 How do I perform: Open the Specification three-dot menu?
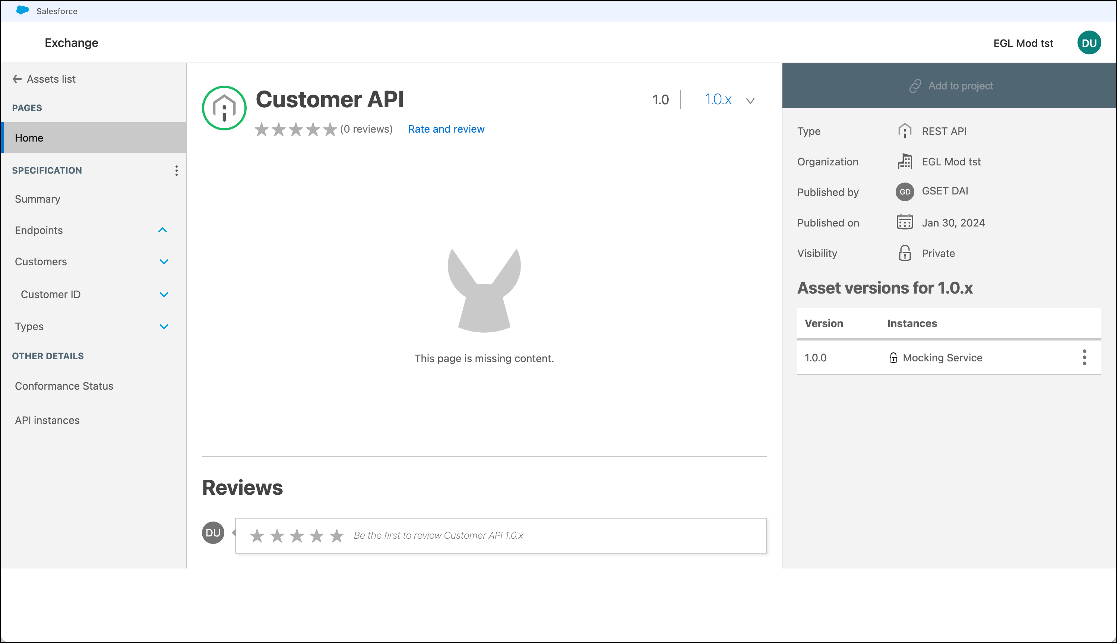pyautogui.click(x=176, y=171)
